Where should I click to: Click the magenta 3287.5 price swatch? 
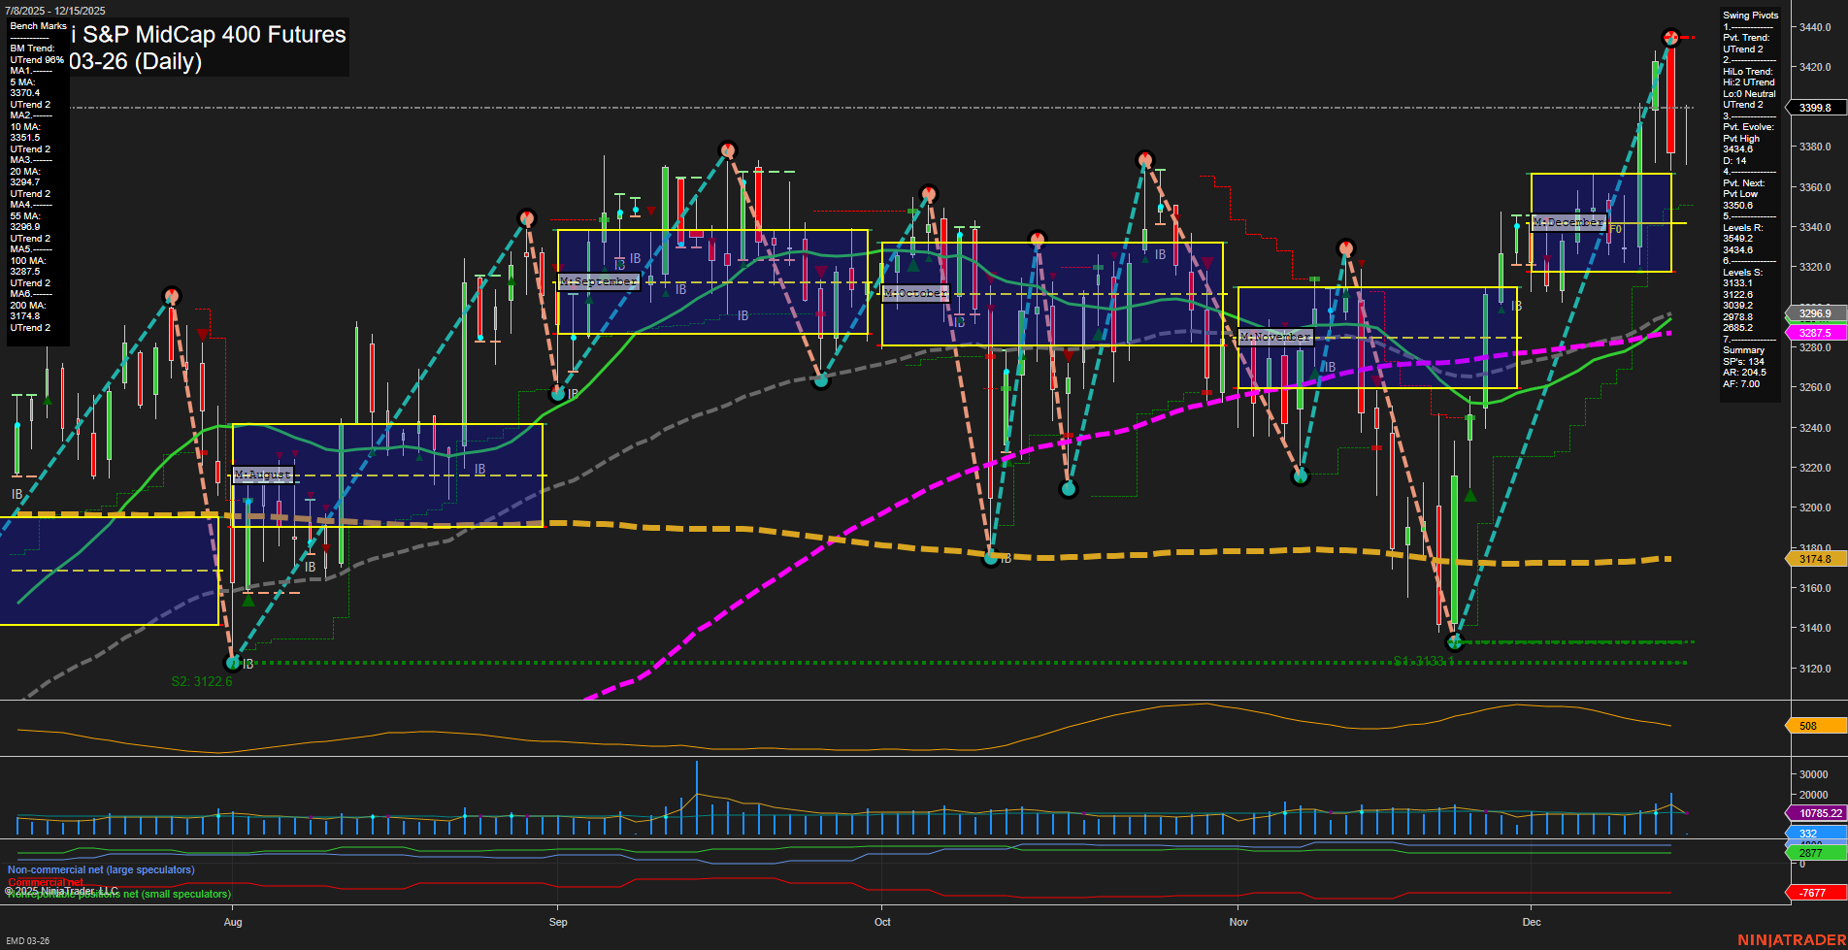pyautogui.click(x=1814, y=332)
